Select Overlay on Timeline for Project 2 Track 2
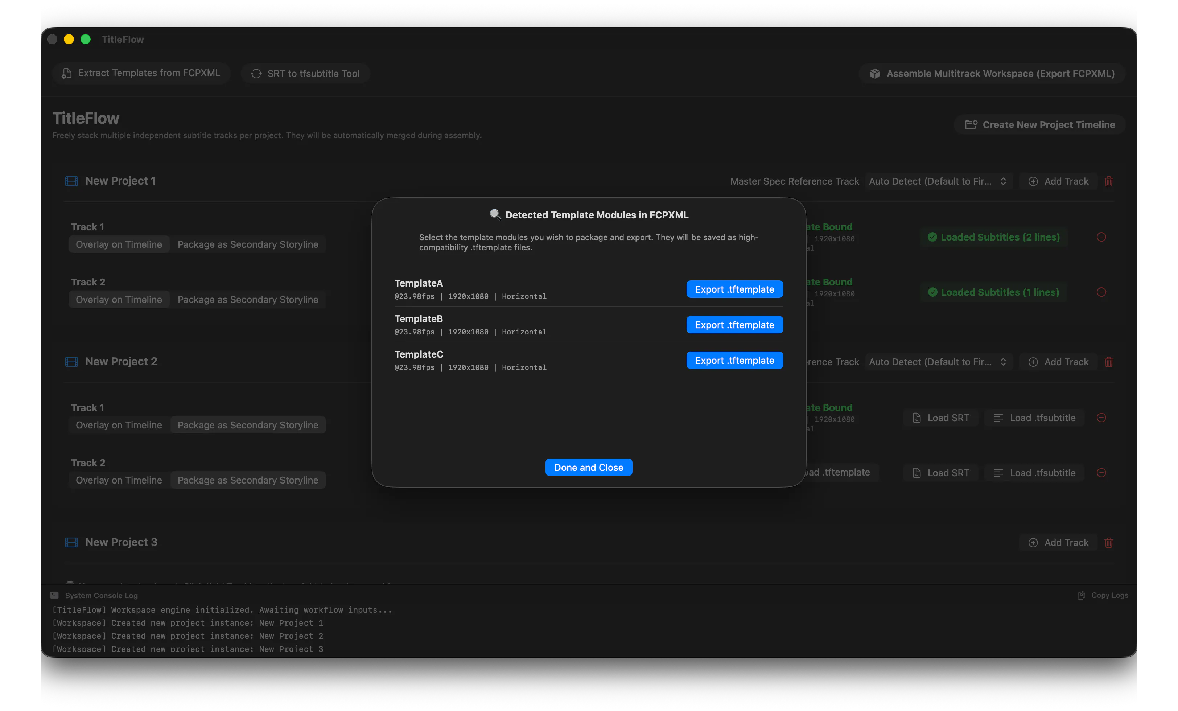Image resolution: width=1178 pixels, height=711 pixels. point(119,480)
